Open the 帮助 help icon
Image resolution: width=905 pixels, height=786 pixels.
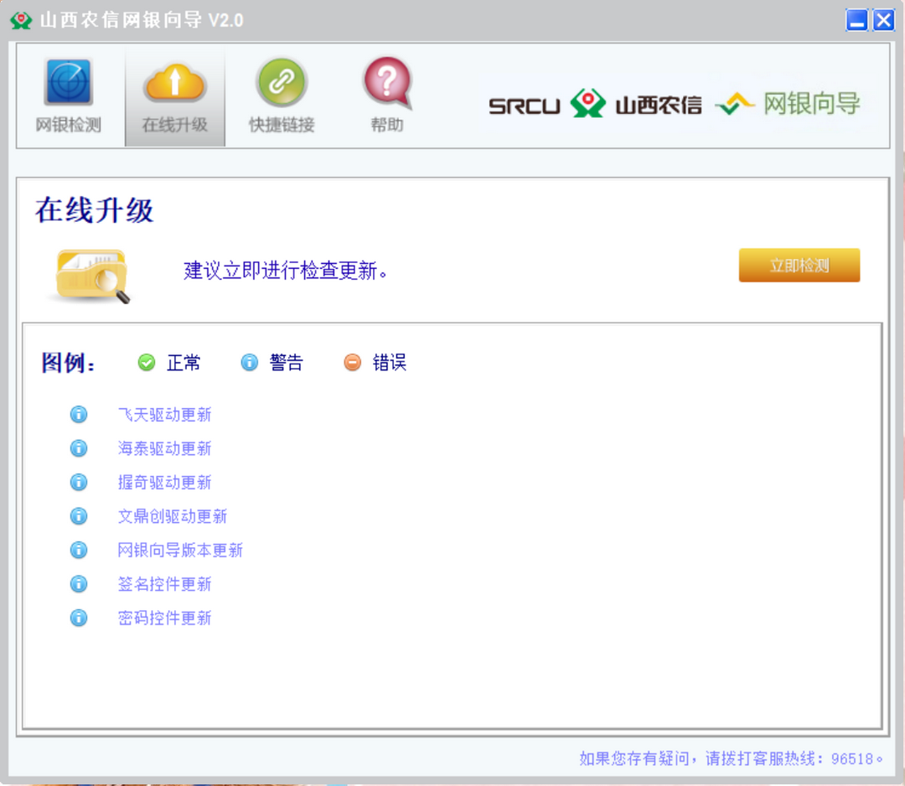tap(386, 92)
